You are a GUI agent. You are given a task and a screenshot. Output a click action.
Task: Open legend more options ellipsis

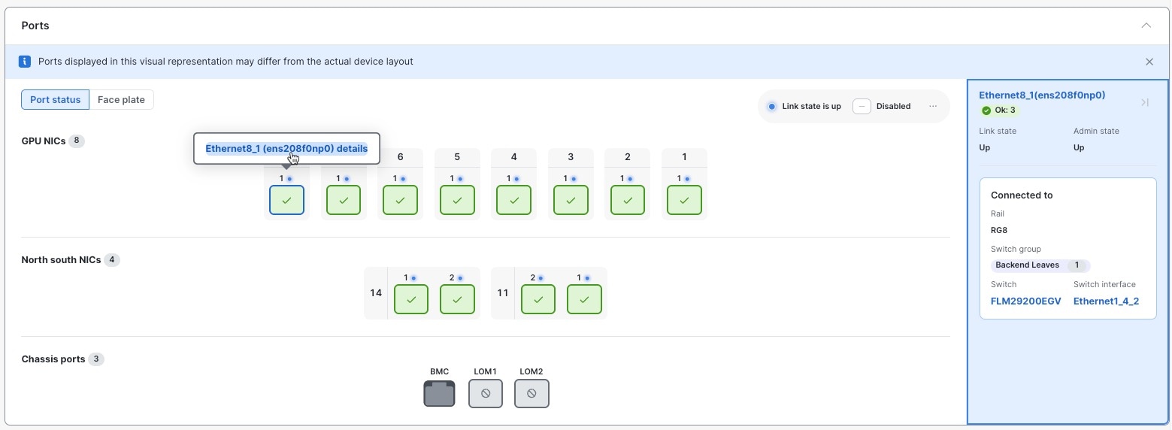point(933,106)
